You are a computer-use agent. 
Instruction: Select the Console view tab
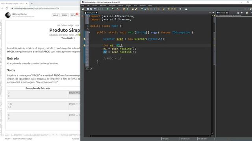[222, 13]
